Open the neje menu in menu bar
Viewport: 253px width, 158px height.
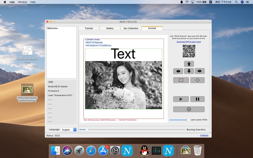pos(12,2)
